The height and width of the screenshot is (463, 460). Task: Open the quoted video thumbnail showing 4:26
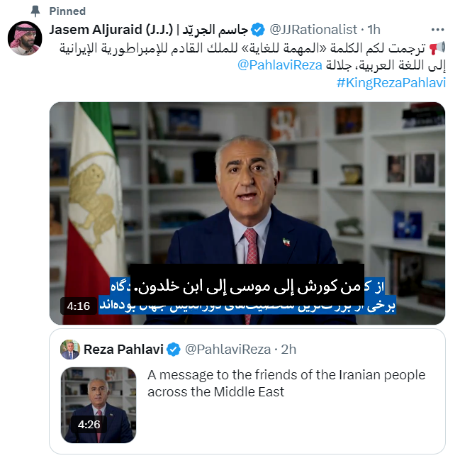[x=99, y=405]
